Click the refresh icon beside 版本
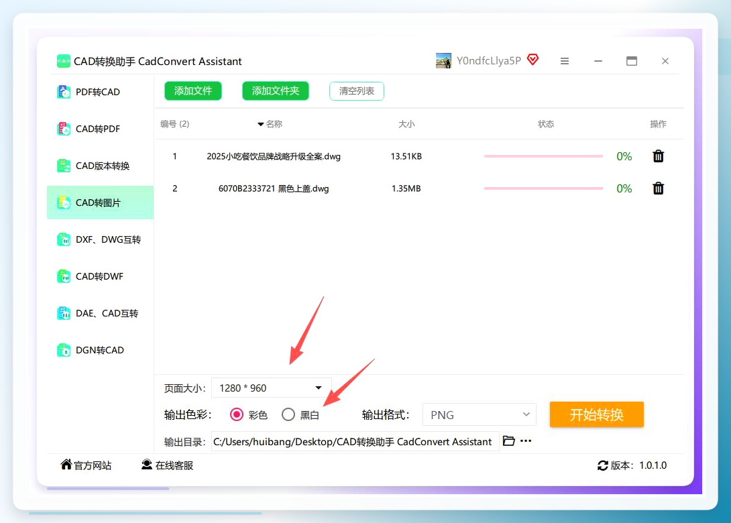This screenshot has height=523, width=731. (603, 465)
